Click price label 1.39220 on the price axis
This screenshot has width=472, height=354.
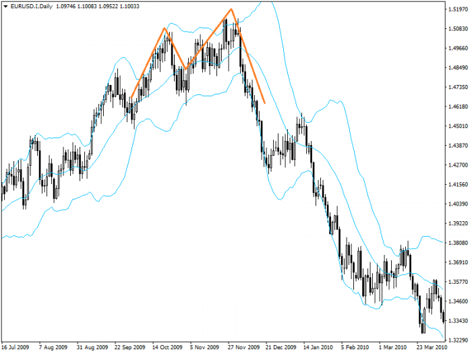pyautogui.click(x=458, y=223)
